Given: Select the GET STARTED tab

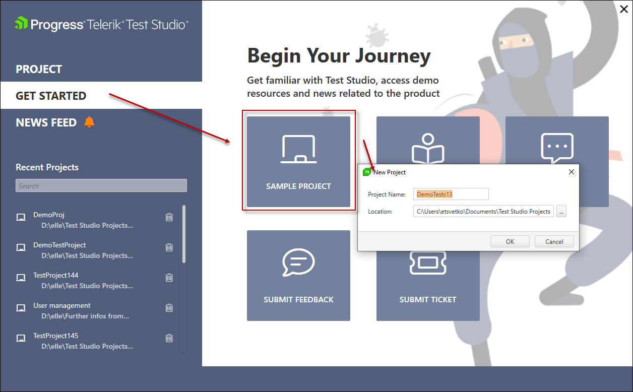Looking at the screenshot, I should point(101,95).
